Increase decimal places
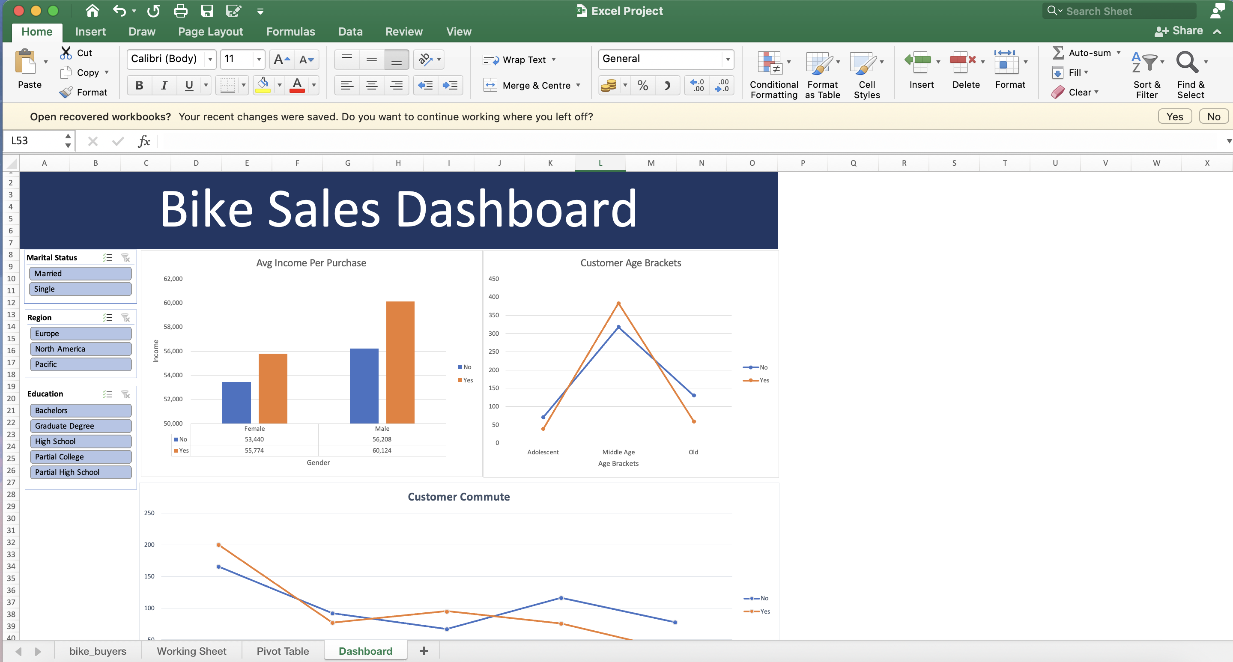Screen dimensions: 1233x662 pos(697,86)
